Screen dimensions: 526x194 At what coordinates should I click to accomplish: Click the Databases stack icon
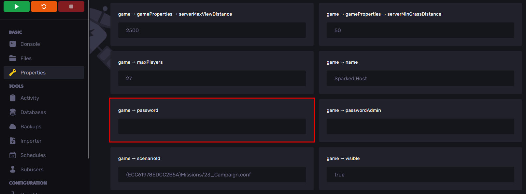pyautogui.click(x=13, y=112)
